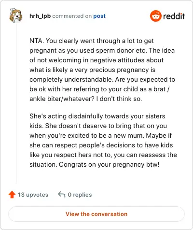Click the line starting "completely understandable"
193x230 pixels.
102,80
